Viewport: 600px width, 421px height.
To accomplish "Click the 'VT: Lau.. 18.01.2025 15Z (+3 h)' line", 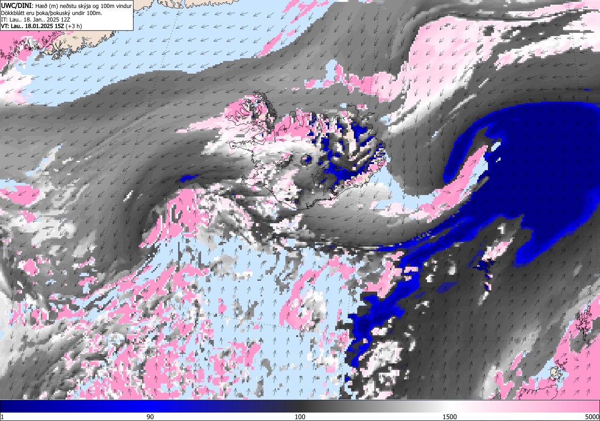I will pyautogui.click(x=42, y=26).
